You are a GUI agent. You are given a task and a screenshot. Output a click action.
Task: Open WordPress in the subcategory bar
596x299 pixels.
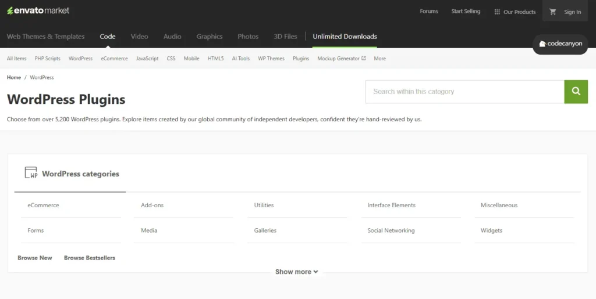(x=80, y=59)
